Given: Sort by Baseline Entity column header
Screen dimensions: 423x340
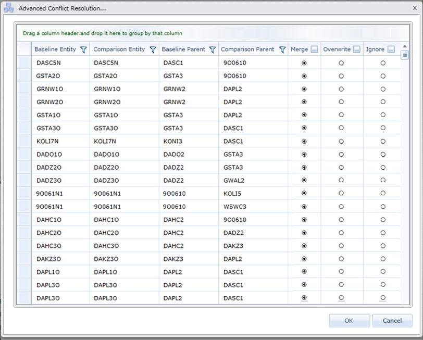Looking at the screenshot, I should click(55, 49).
